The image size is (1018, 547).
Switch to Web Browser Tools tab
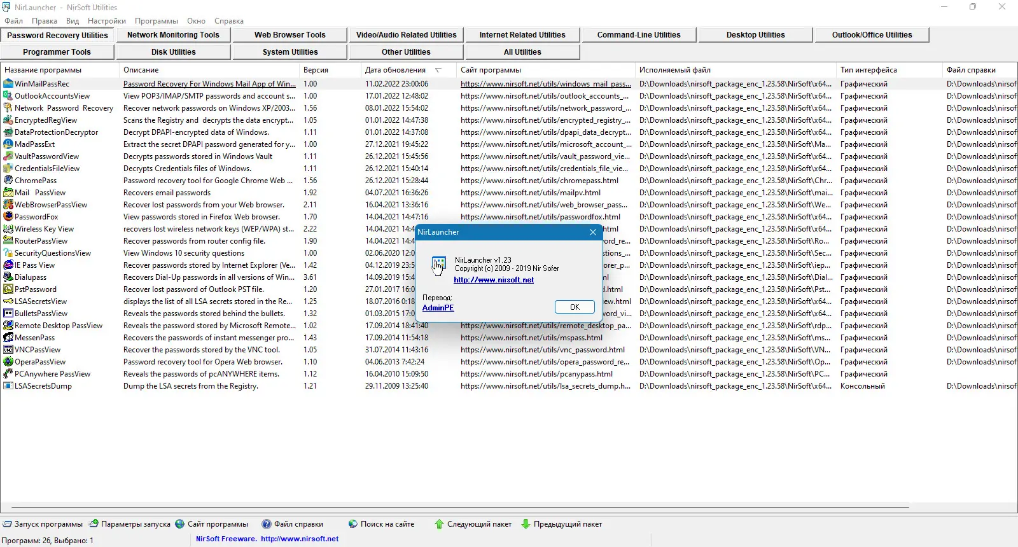tap(290, 35)
